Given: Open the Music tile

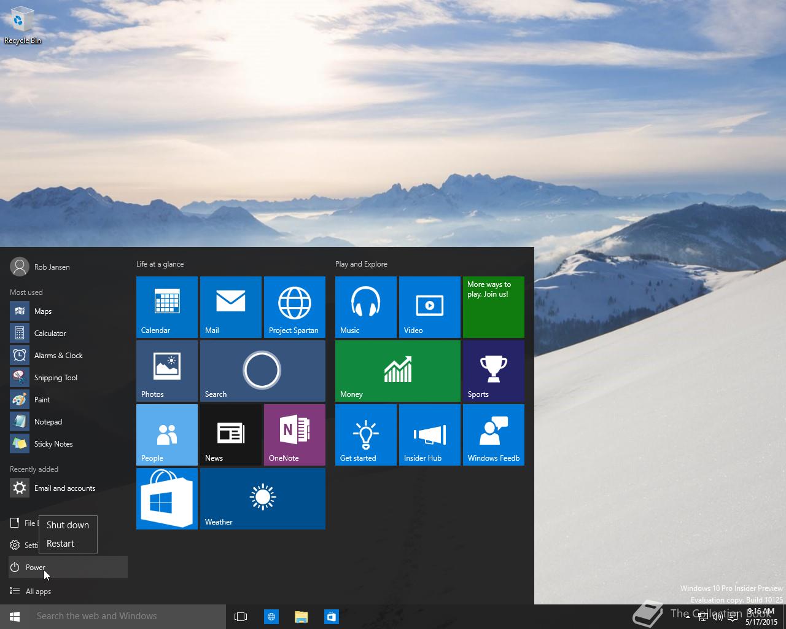Looking at the screenshot, I should coord(366,307).
